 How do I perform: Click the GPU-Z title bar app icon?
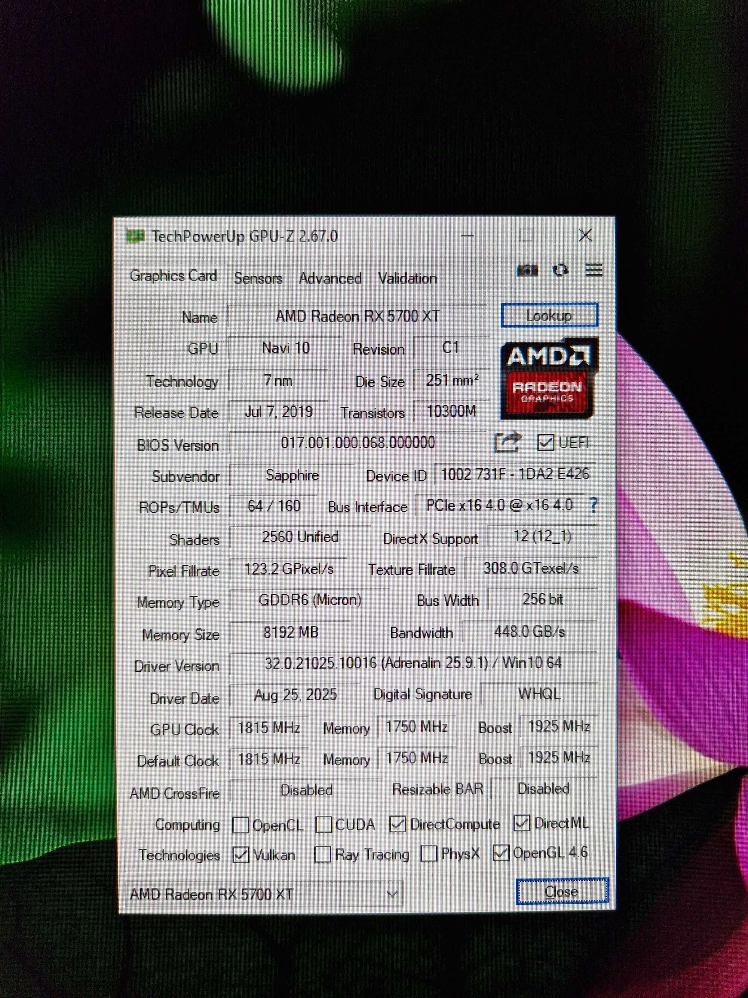[135, 236]
